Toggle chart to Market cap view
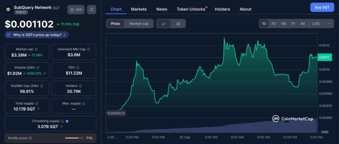Viewport: 339px width, 144px height. (139, 24)
